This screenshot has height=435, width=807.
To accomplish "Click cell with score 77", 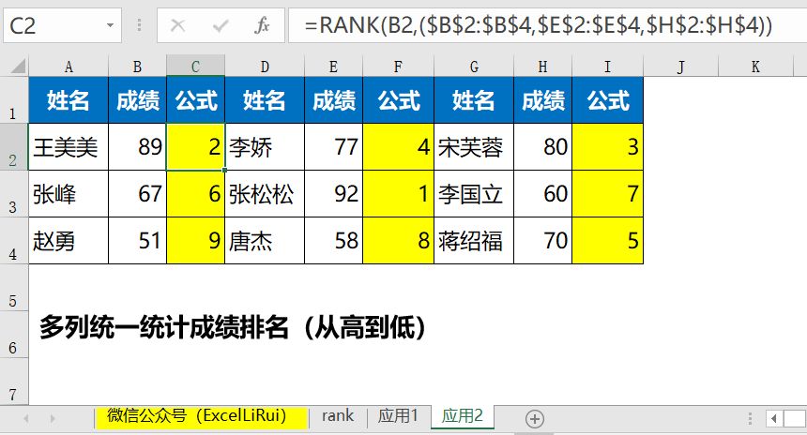I will pos(333,147).
